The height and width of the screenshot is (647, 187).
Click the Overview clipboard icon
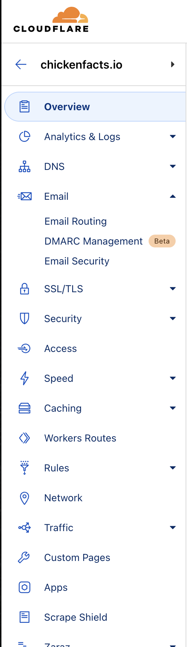click(25, 107)
